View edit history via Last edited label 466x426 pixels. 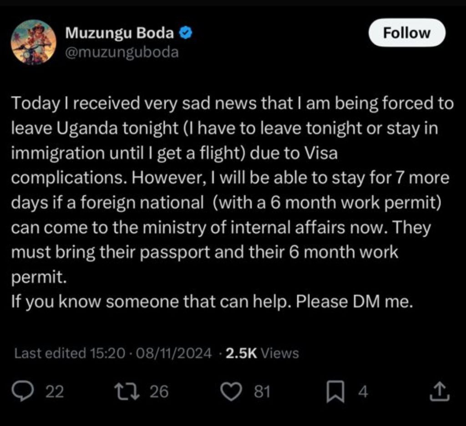[x=50, y=354]
